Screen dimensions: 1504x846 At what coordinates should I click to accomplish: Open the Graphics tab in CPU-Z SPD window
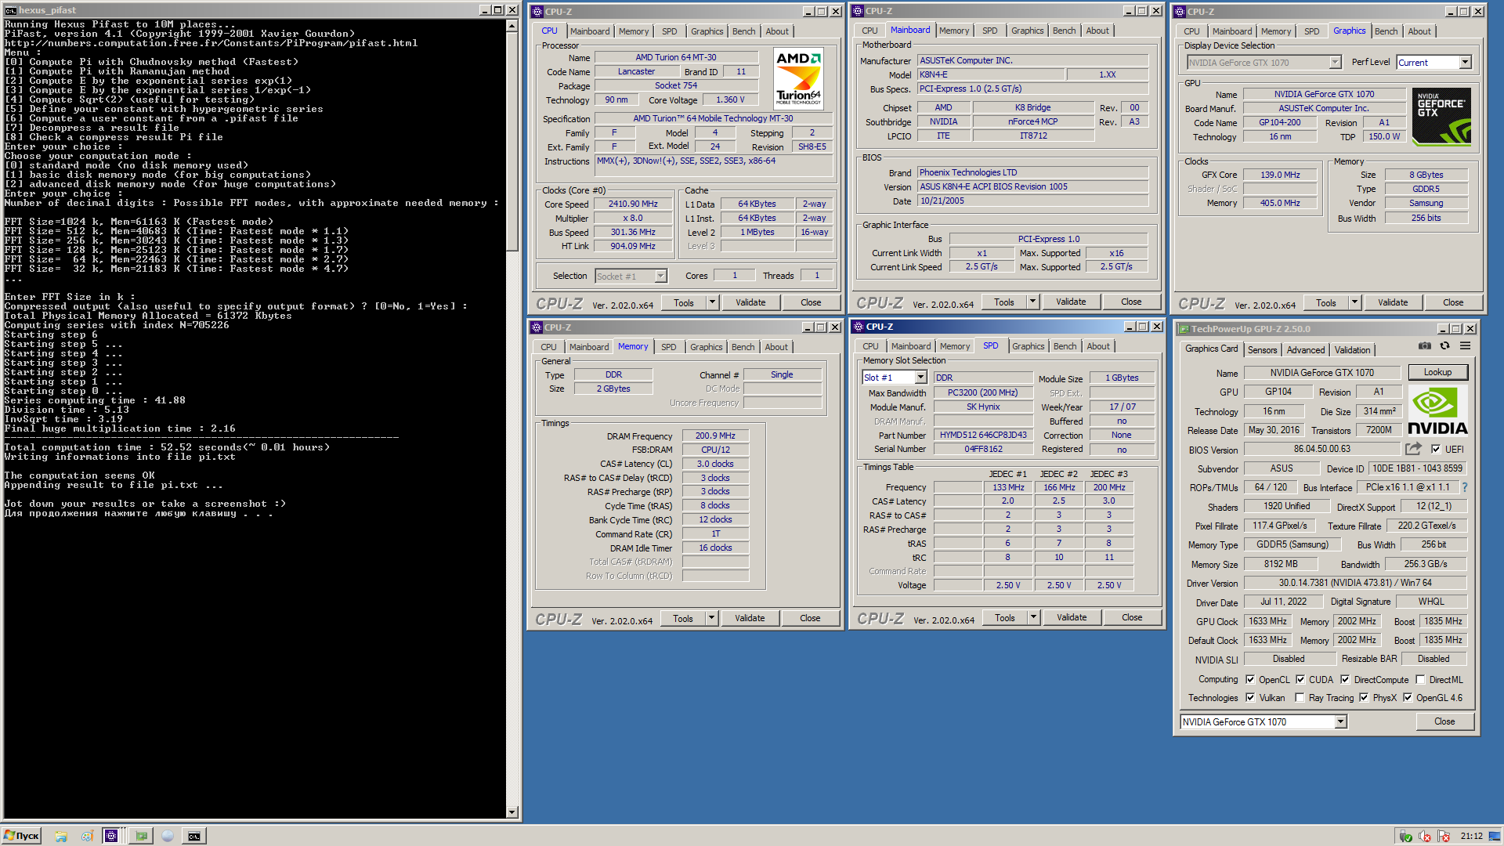(1029, 346)
